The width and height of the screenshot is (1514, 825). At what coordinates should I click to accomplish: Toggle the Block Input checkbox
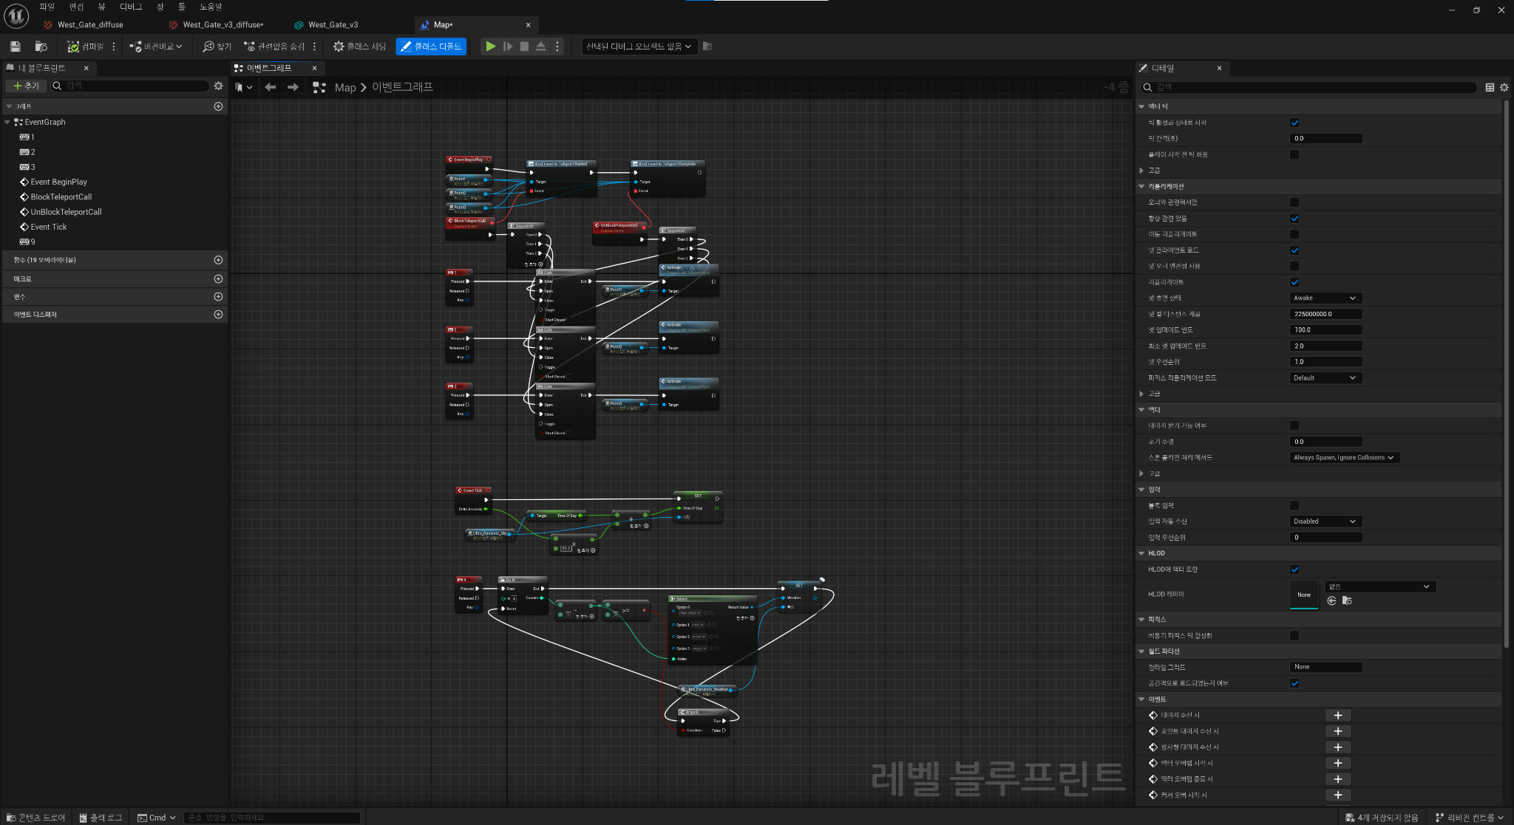tap(1294, 506)
